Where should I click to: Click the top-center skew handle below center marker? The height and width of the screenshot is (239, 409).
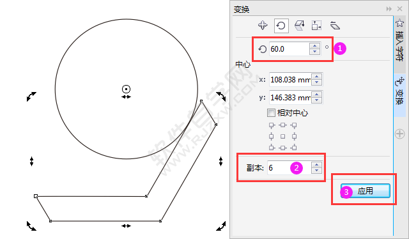click(x=127, y=96)
